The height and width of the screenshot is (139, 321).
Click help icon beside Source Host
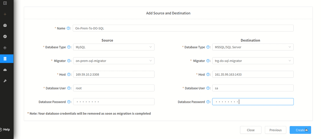tap(69, 74)
